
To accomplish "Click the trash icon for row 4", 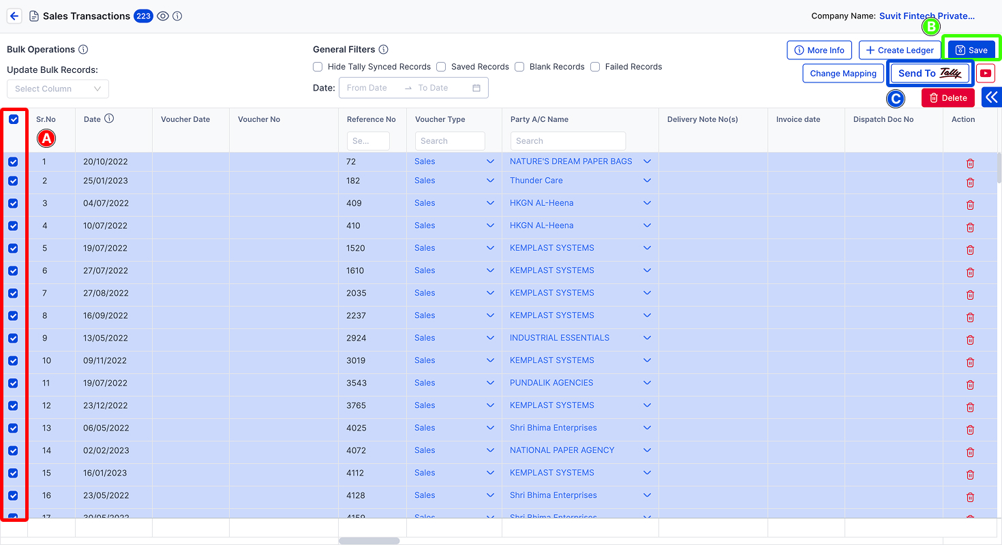I will (970, 228).
